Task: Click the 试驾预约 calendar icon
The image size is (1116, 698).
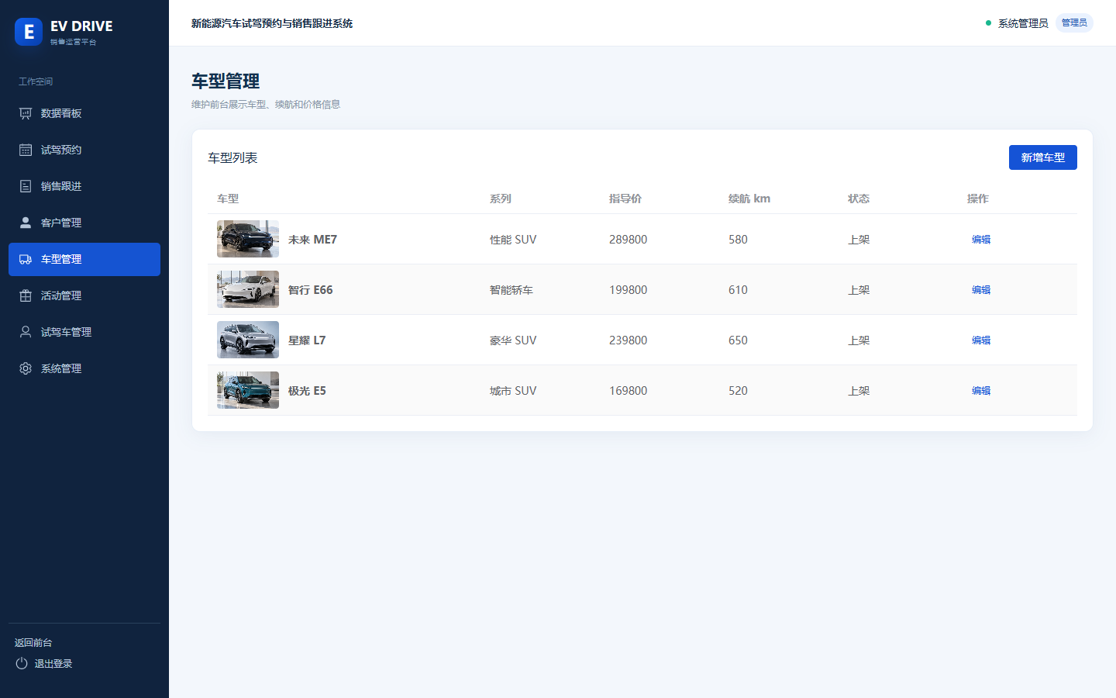Action: (26, 150)
